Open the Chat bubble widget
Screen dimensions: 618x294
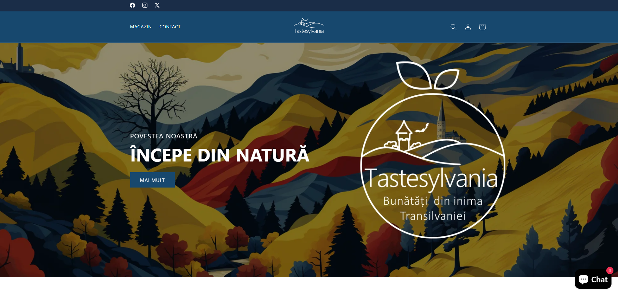[x=593, y=279]
